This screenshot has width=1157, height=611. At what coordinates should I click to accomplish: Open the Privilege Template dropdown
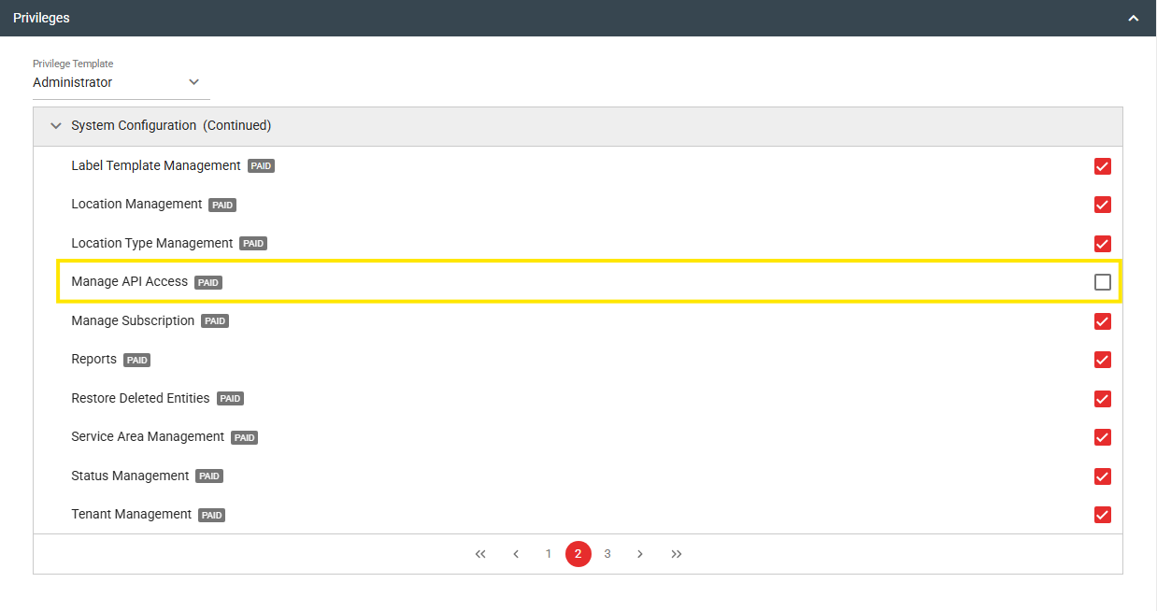[x=118, y=82]
